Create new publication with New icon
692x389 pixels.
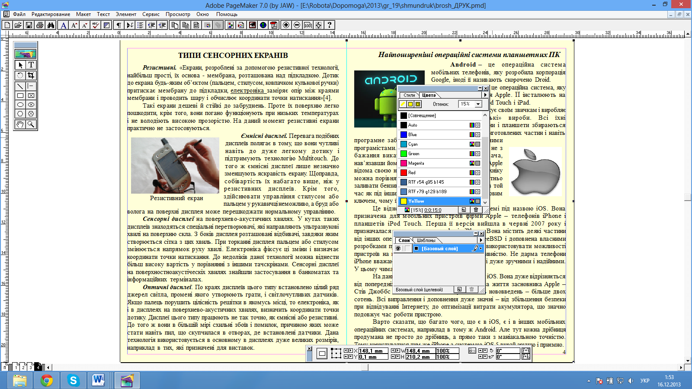(x=7, y=25)
